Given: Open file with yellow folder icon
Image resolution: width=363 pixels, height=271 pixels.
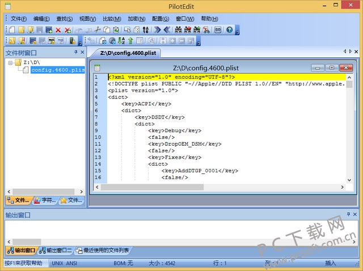Looking at the screenshot, I should tap(22, 30).
